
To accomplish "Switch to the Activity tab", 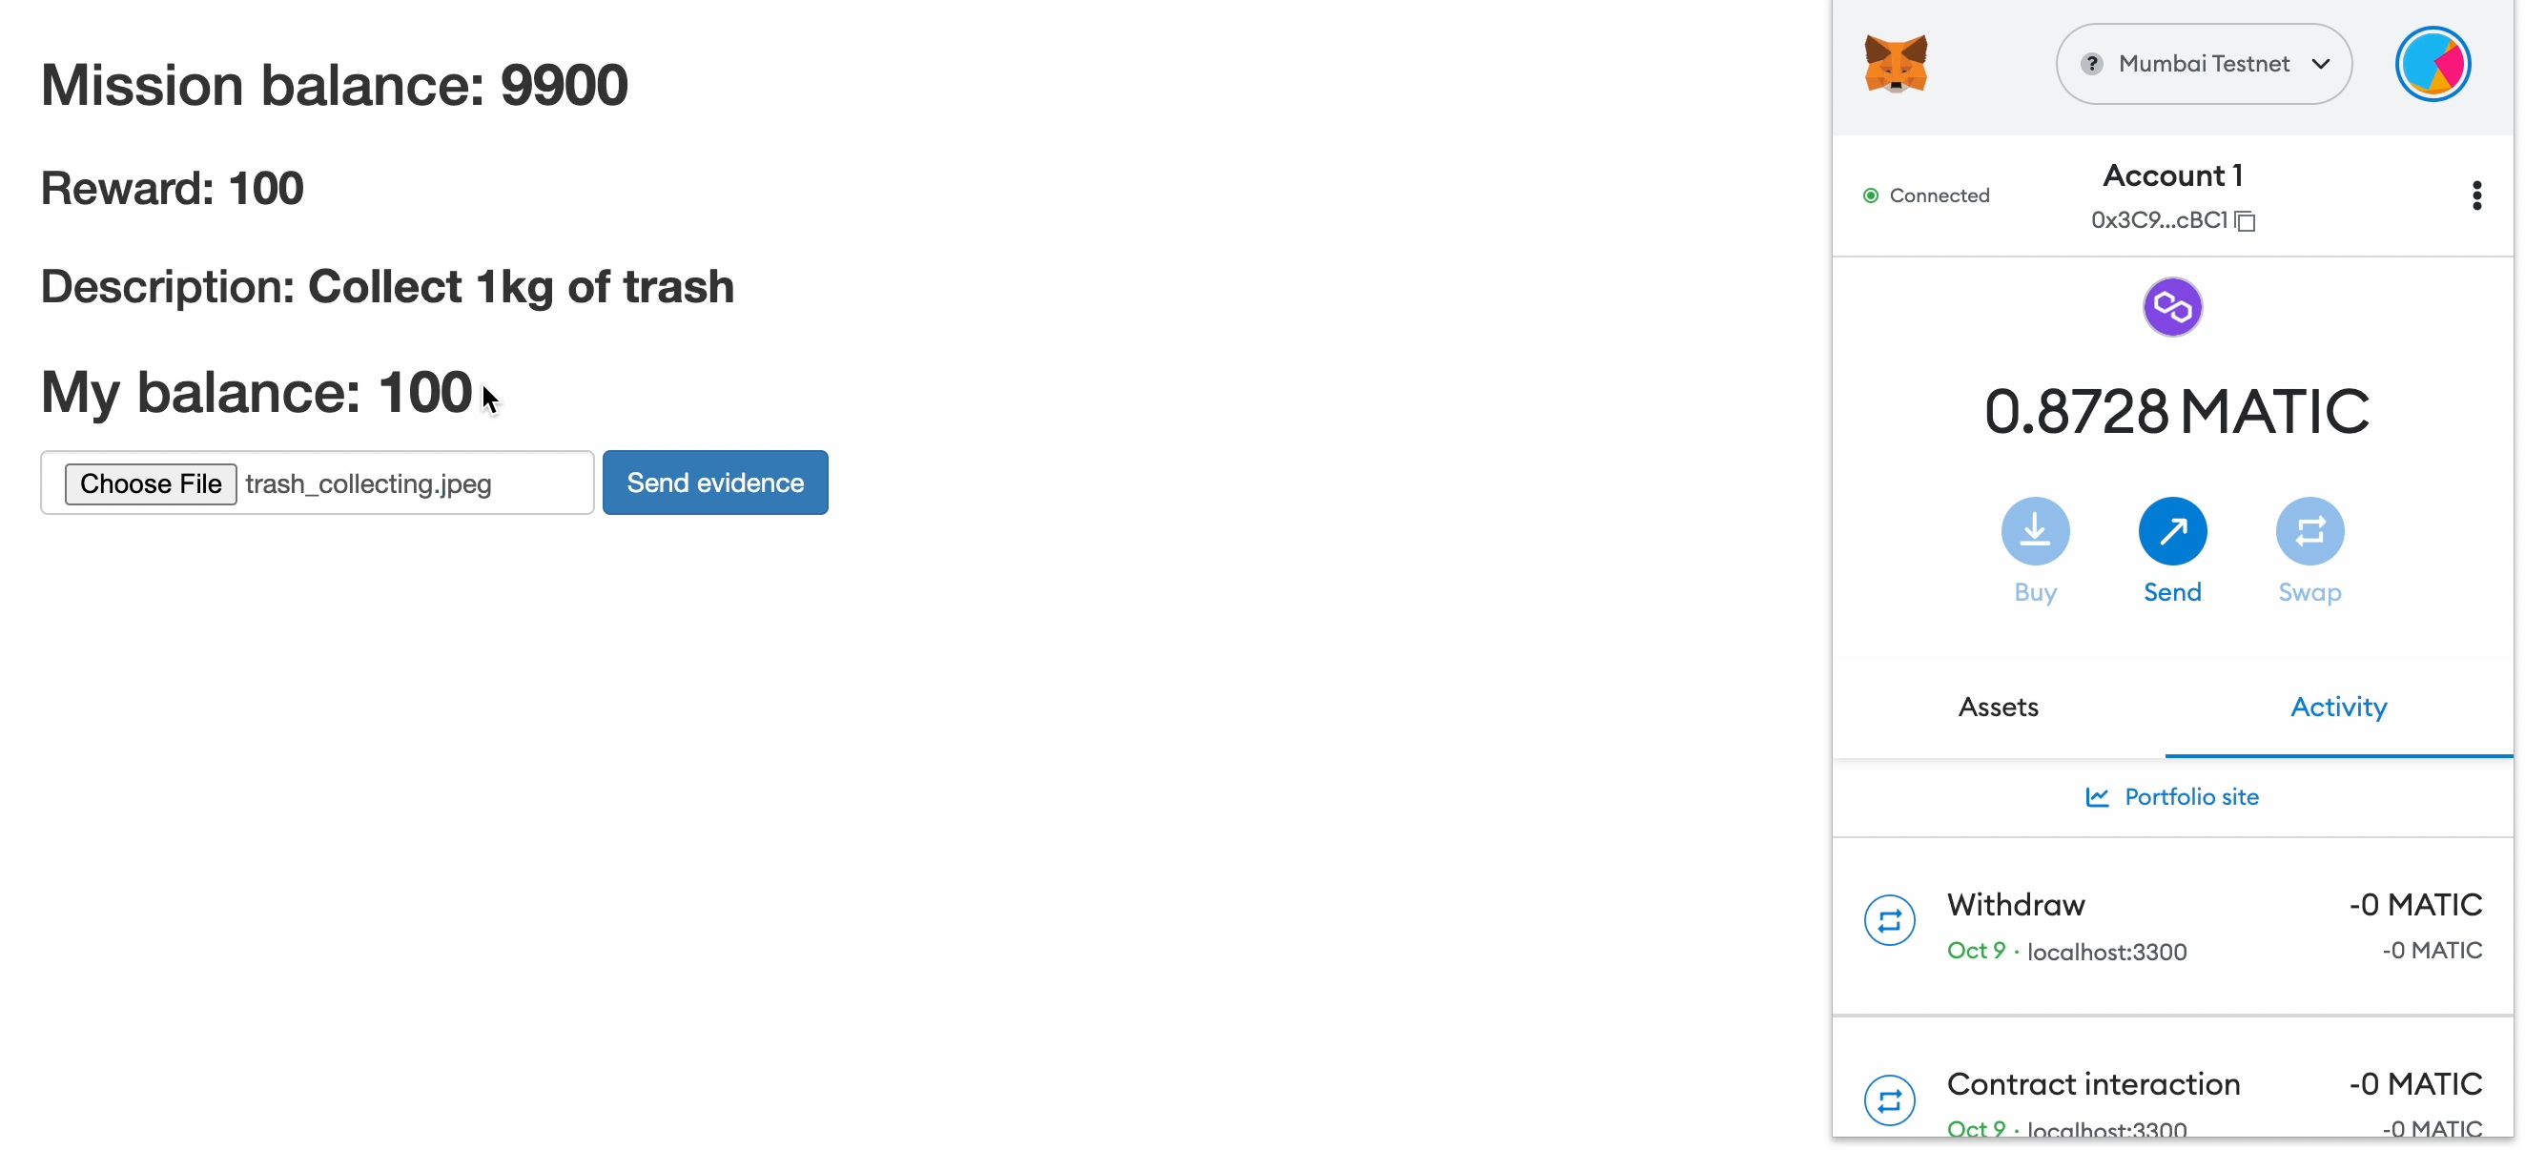I will tap(2338, 706).
